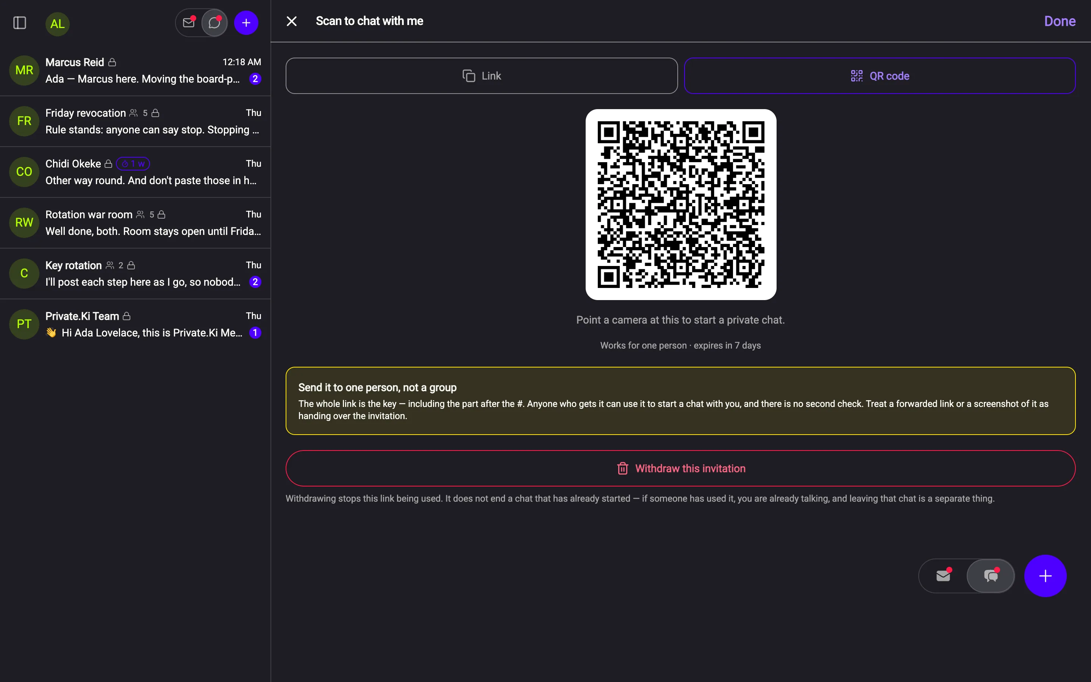The height and width of the screenshot is (682, 1091).
Task: Click the 'Scan to chat with me' title
Action: click(369, 21)
